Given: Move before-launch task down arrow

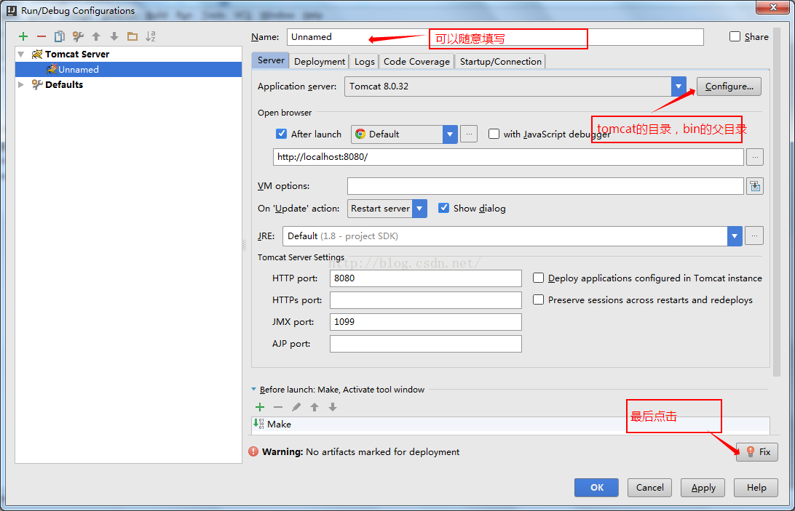Looking at the screenshot, I should point(333,407).
